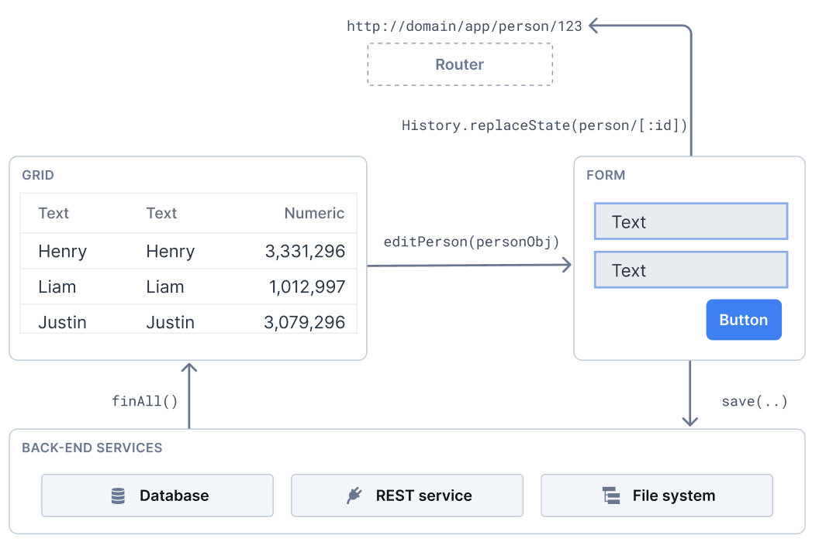Click the editPerson(personObj) label
The image size is (819, 542).
[x=471, y=242]
